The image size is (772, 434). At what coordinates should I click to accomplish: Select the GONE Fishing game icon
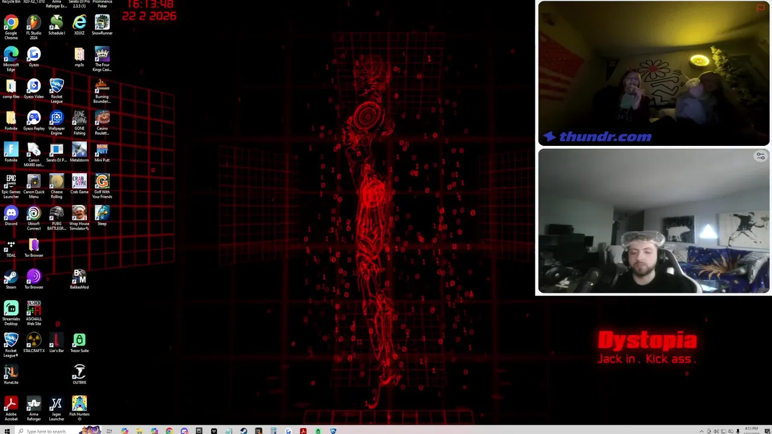tap(79, 123)
